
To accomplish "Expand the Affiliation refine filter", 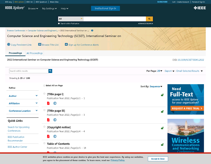I will click(x=23, y=103).
